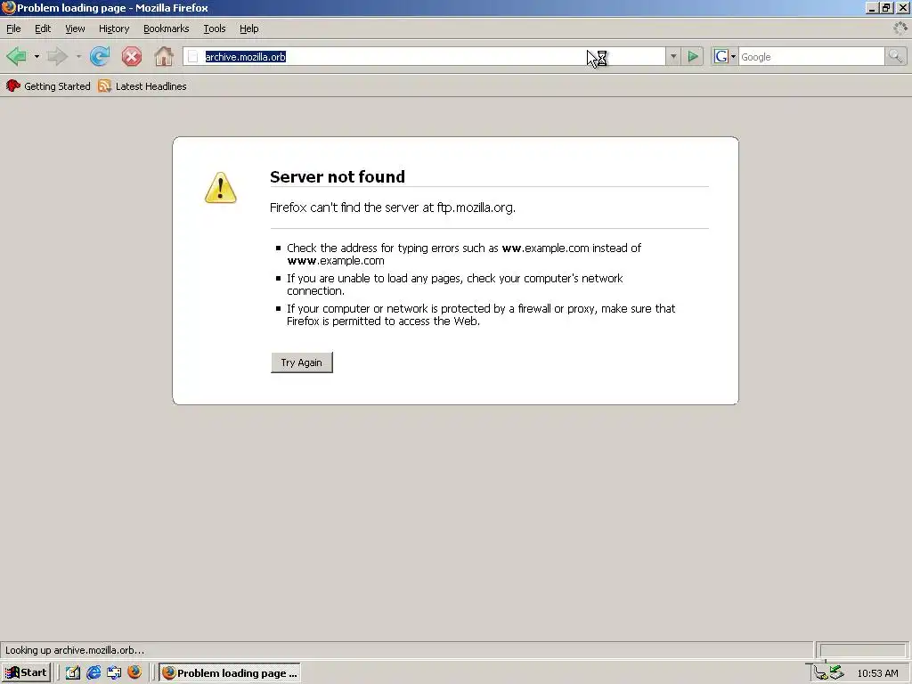Screen dimensions: 912x684
Task: Click the grayed-out Forward arrow
Action: [x=58, y=56]
